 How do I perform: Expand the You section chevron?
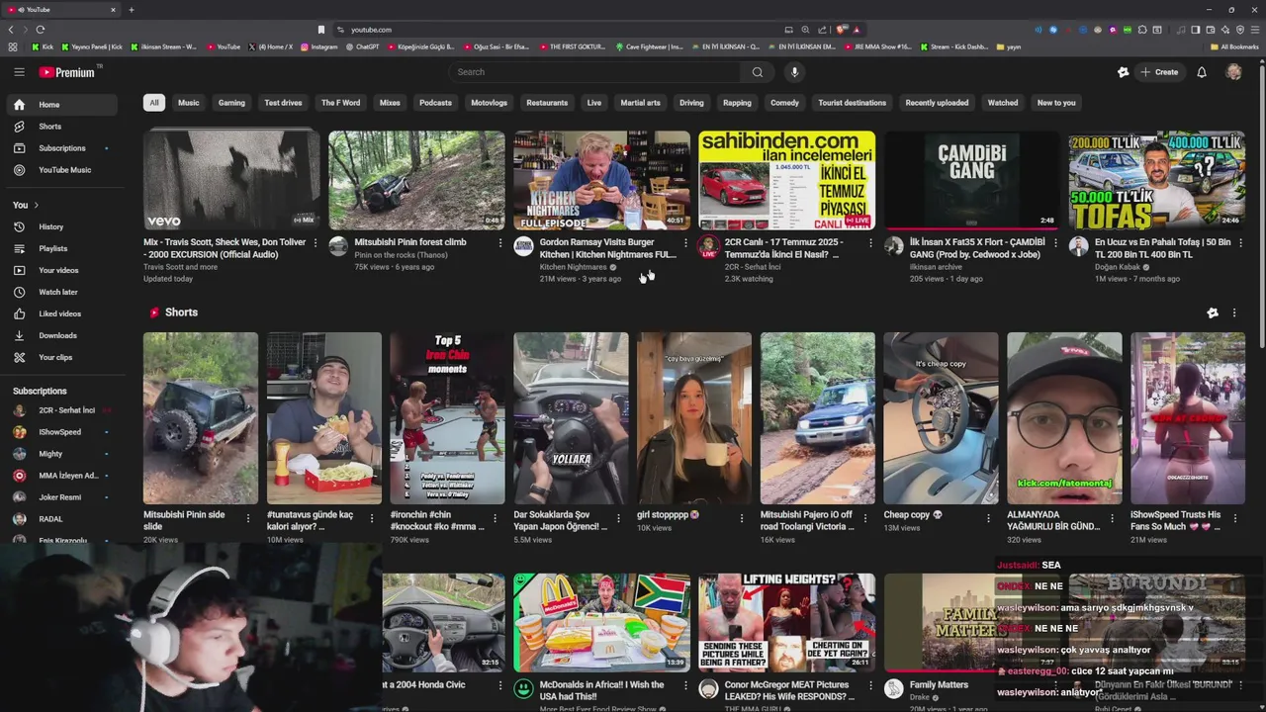click(37, 205)
